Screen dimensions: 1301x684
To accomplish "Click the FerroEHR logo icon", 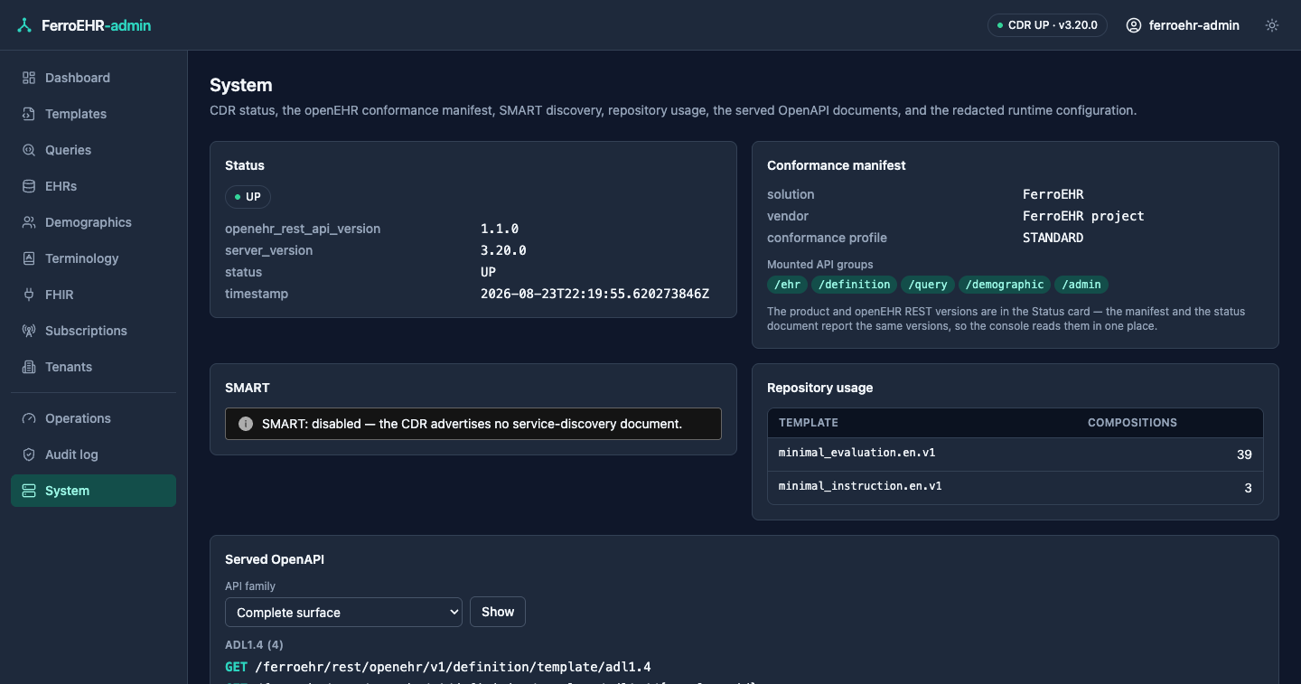I will [24, 25].
